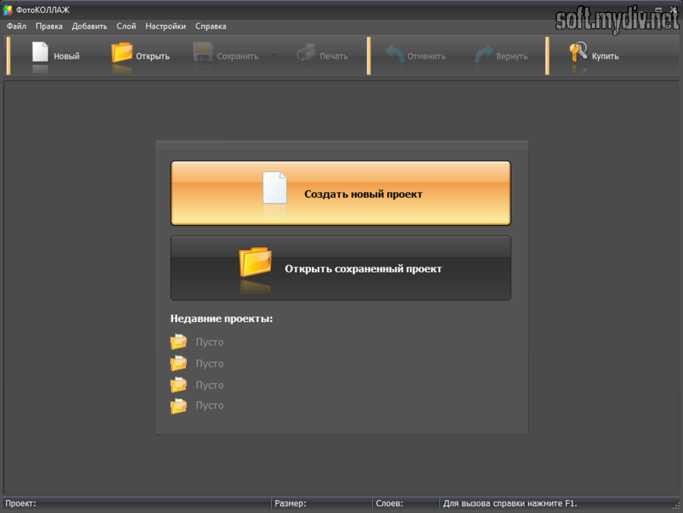Viewport: 683px width, 513px height.
Task: Click the Открыть сохраненный проект button
Action: tap(341, 268)
